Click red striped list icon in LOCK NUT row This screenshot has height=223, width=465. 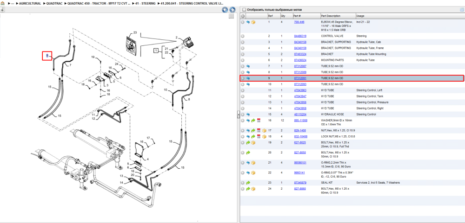tap(259, 137)
